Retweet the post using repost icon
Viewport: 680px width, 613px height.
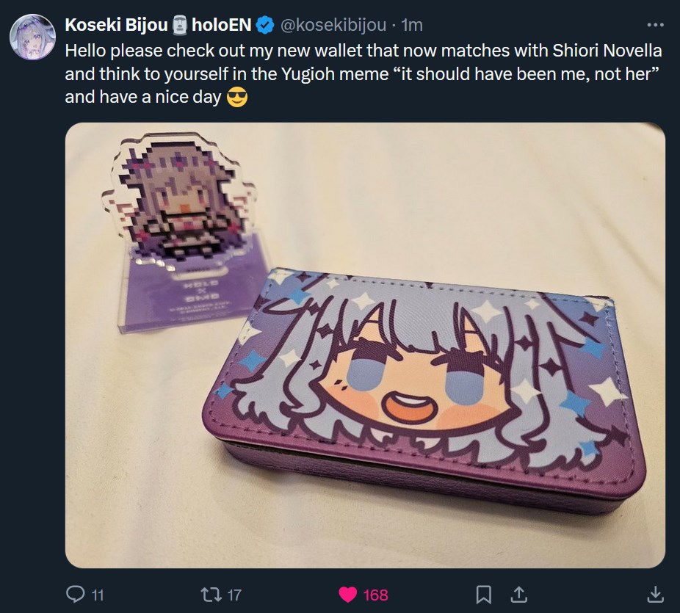tap(210, 595)
